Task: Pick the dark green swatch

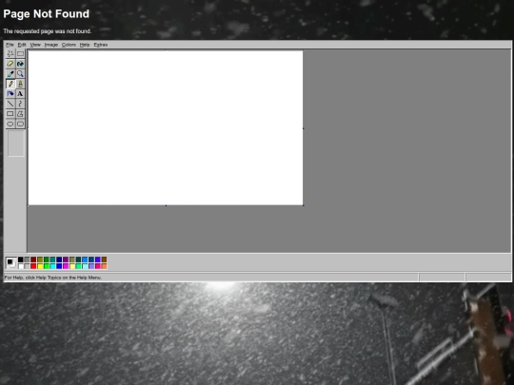Action: tap(47, 260)
